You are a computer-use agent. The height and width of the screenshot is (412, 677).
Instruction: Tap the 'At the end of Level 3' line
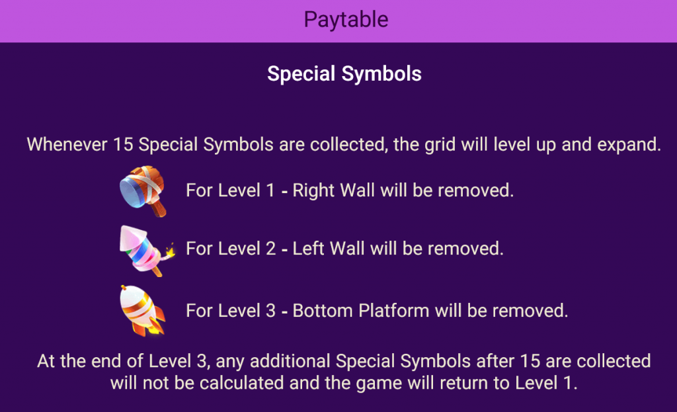click(x=344, y=361)
